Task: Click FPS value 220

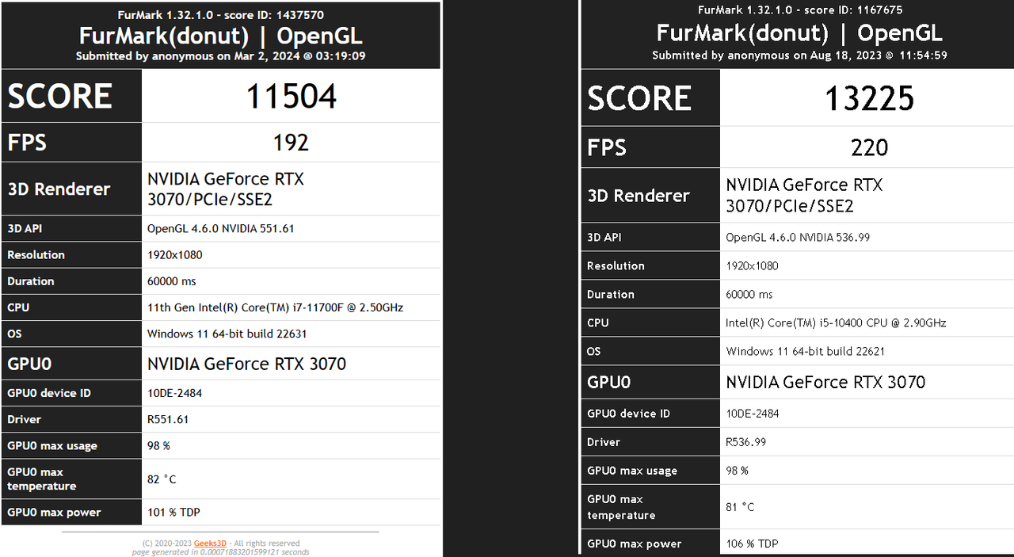Action: [869, 147]
